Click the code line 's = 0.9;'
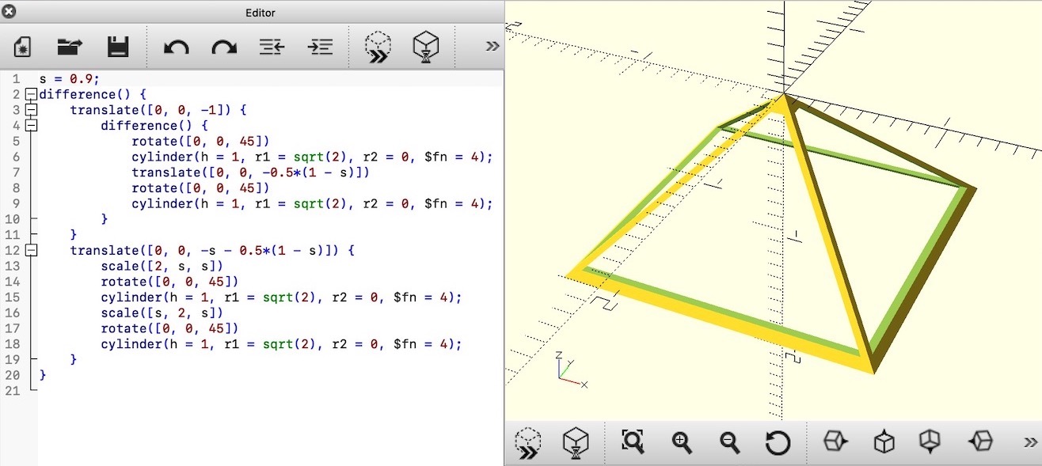Viewport: 1042px width, 466px height. [70, 79]
